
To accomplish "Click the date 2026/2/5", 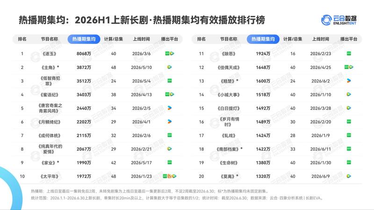I will 142,108.
